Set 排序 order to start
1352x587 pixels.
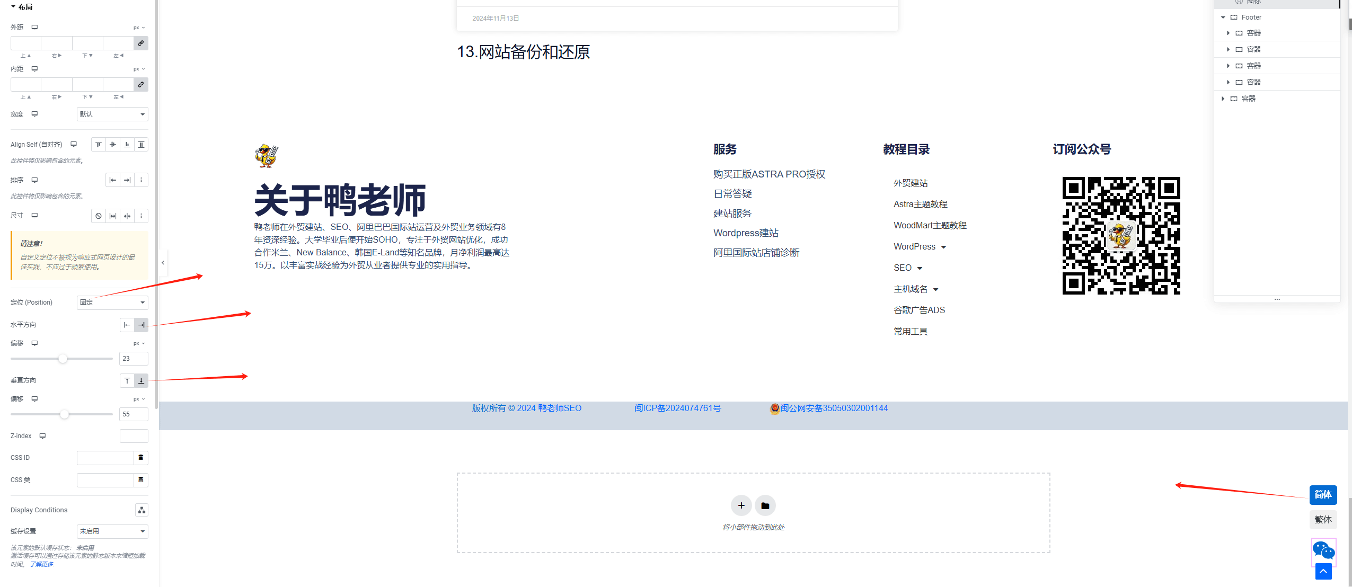pyautogui.click(x=113, y=180)
